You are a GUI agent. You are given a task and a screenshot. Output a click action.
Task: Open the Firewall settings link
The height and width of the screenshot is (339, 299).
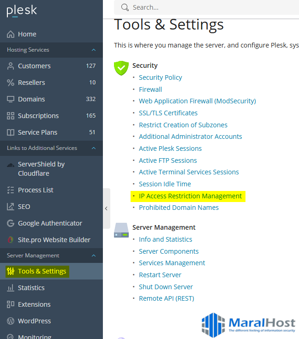coord(150,89)
